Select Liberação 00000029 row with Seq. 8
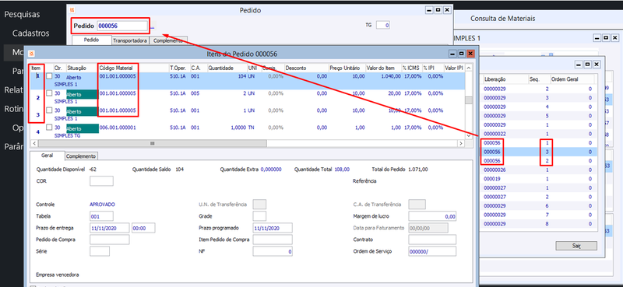Image resolution: width=623 pixels, height=287 pixels. pyautogui.click(x=539, y=224)
